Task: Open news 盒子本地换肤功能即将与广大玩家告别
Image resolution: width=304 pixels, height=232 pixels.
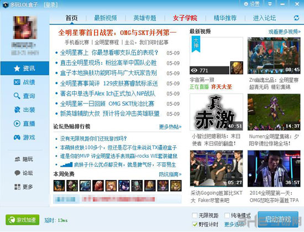Action: coord(108,73)
